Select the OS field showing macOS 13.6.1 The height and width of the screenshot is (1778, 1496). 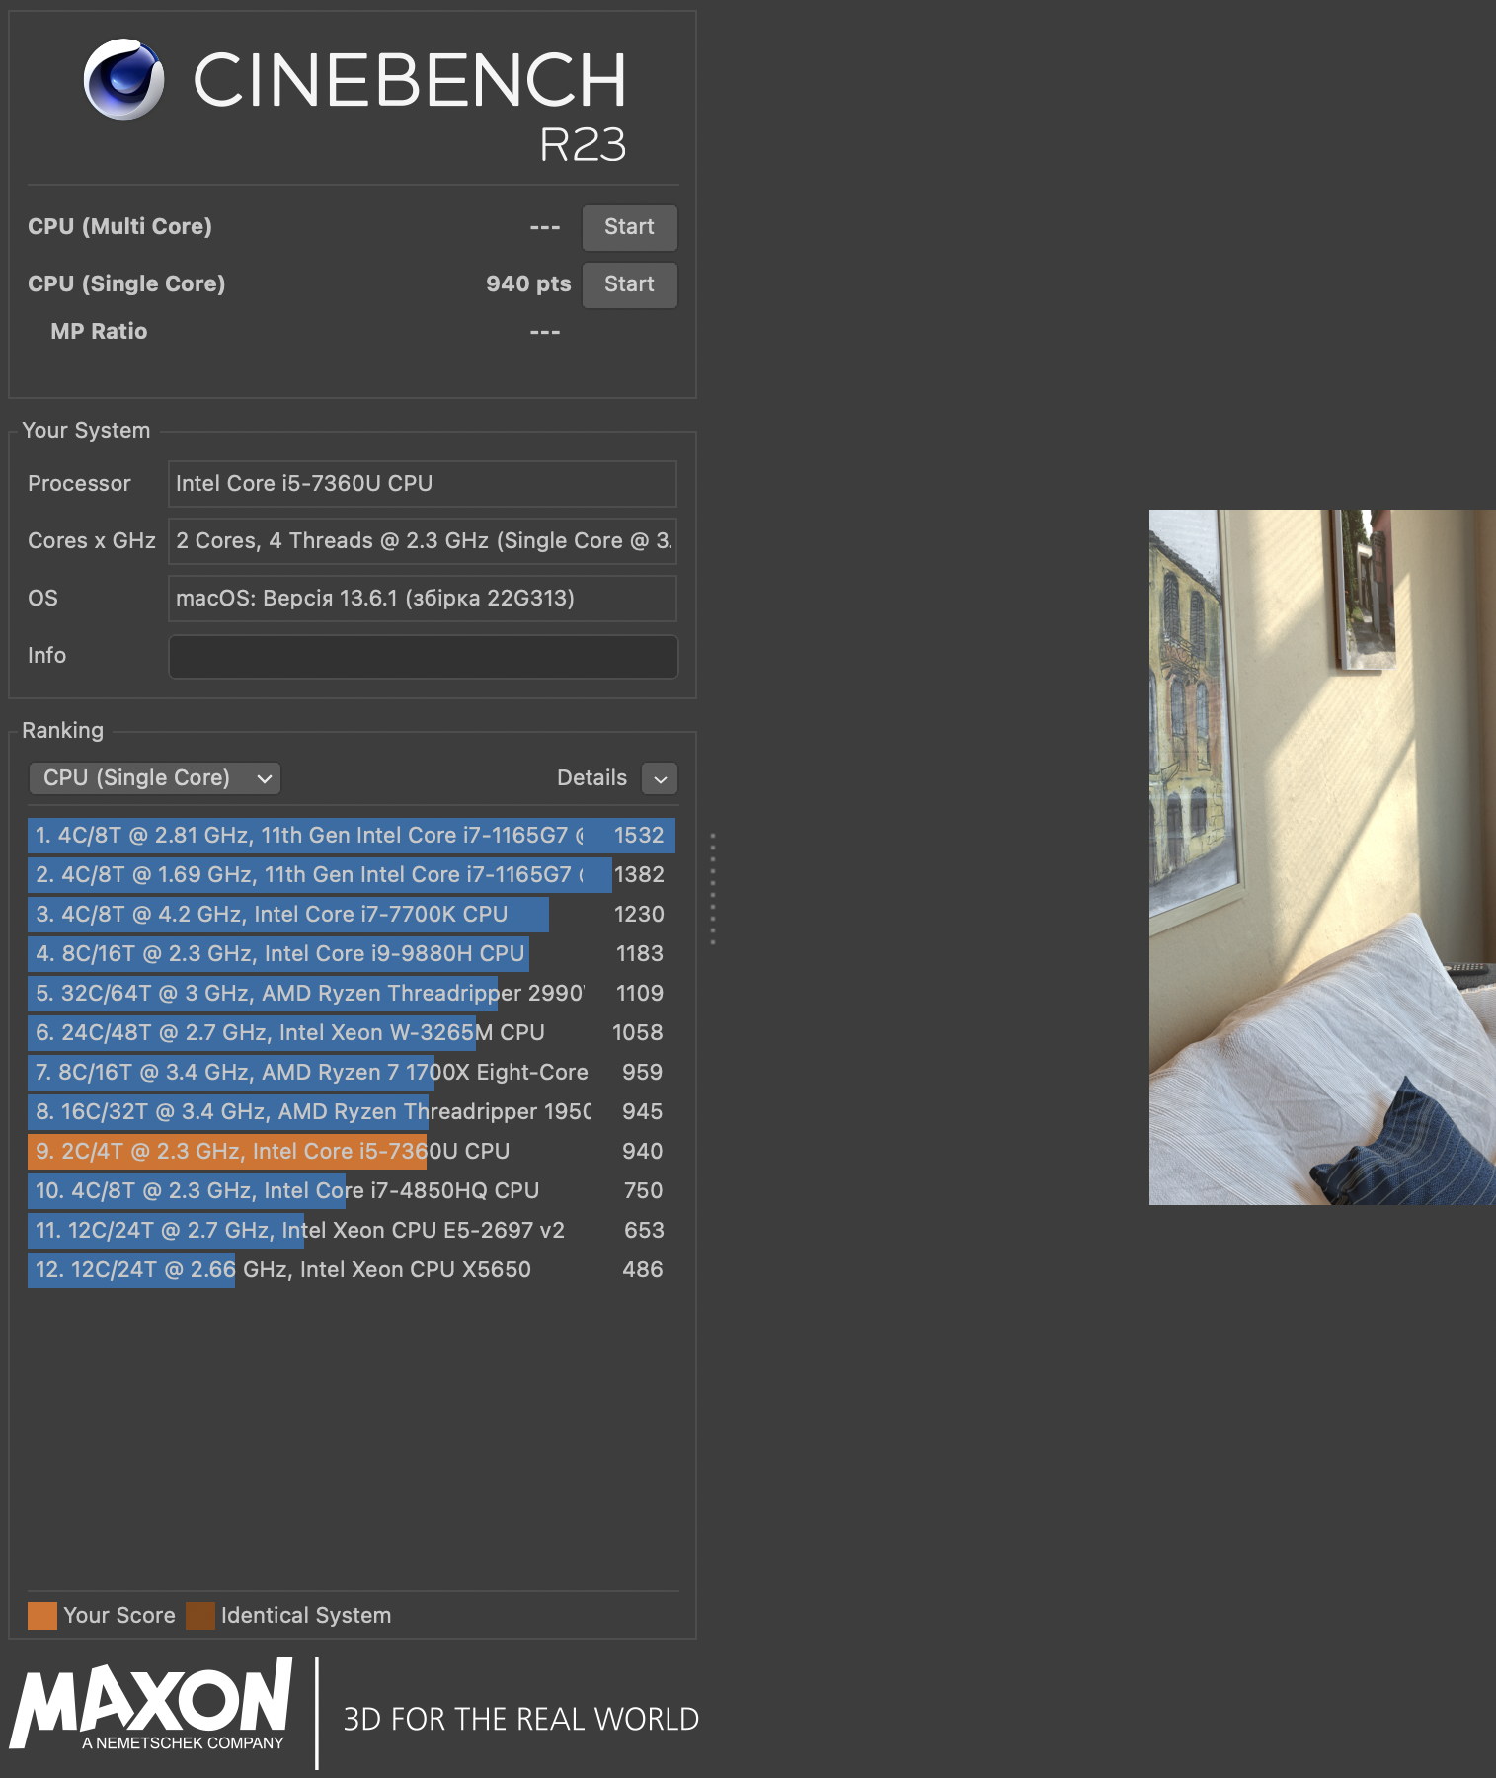point(423,599)
